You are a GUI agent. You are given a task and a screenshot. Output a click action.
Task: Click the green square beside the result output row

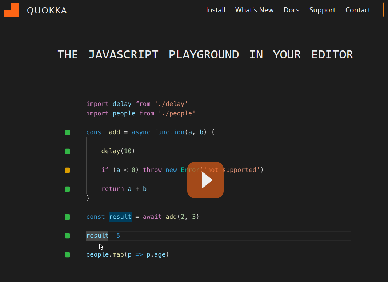point(67,236)
